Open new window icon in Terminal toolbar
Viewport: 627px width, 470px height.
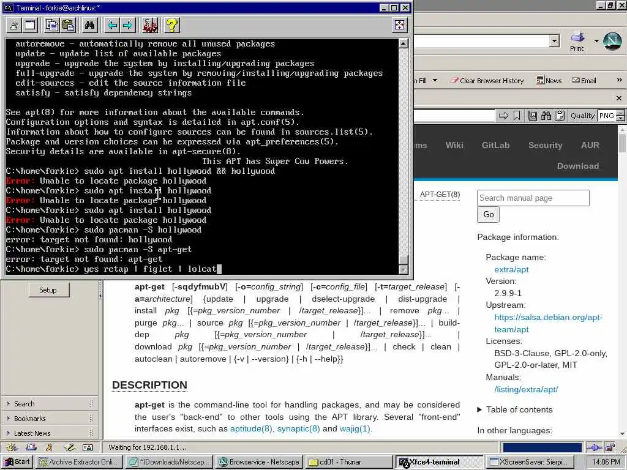click(x=31, y=26)
